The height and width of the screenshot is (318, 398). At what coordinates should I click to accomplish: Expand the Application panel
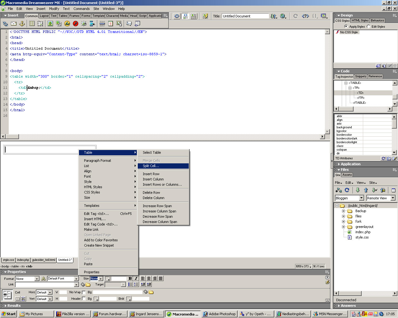tap(339, 164)
